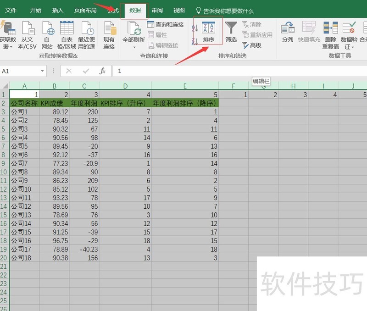The height and width of the screenshot is (311, 367).
Task: Select the cell with value 96.75
Action: 54,240
